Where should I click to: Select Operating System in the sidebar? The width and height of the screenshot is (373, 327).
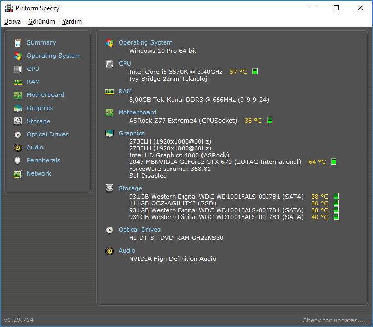[x=54, y=56]
